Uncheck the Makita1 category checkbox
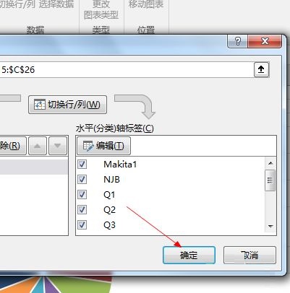Screen dimensions: 290x293 click(x=82, y=165)
